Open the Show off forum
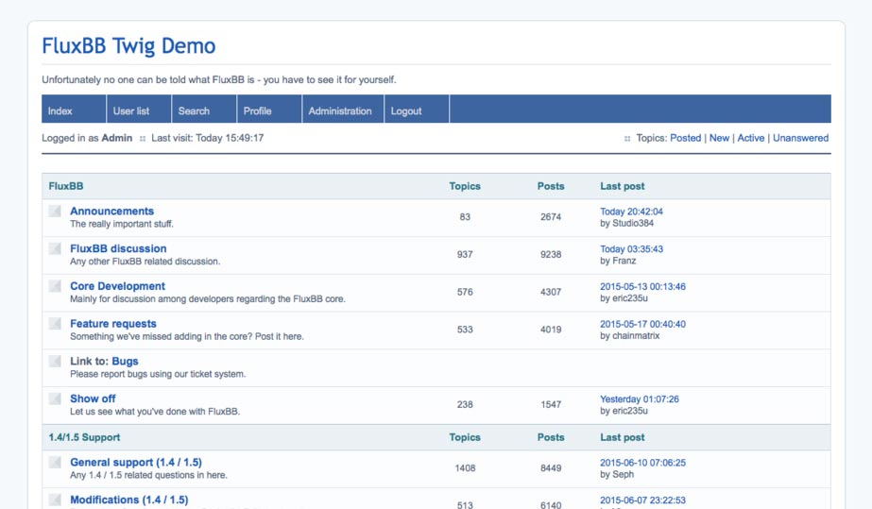 tap(93, 399)
